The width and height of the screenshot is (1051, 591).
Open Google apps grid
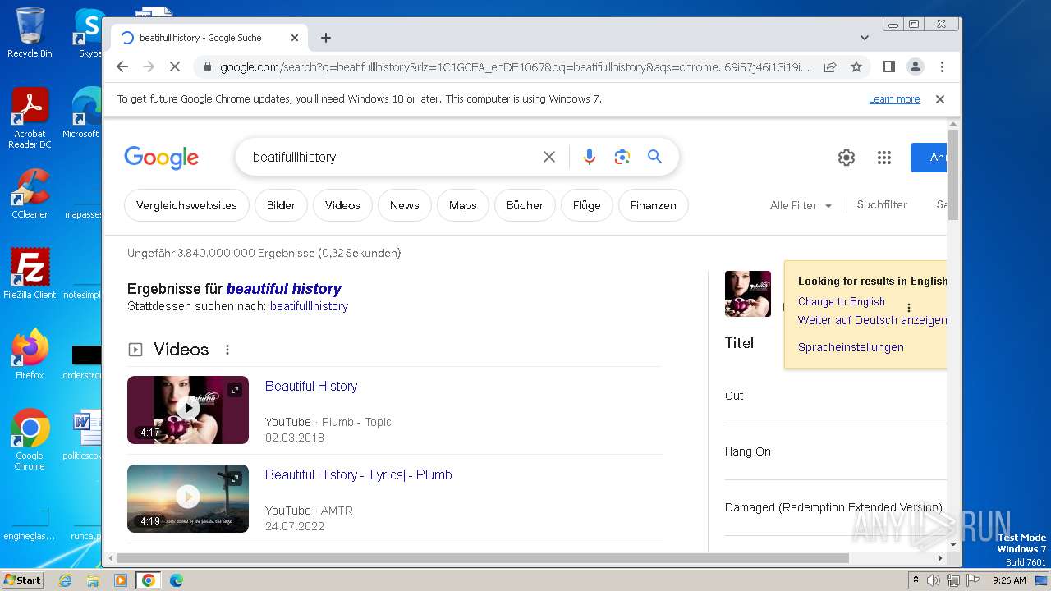884,158
